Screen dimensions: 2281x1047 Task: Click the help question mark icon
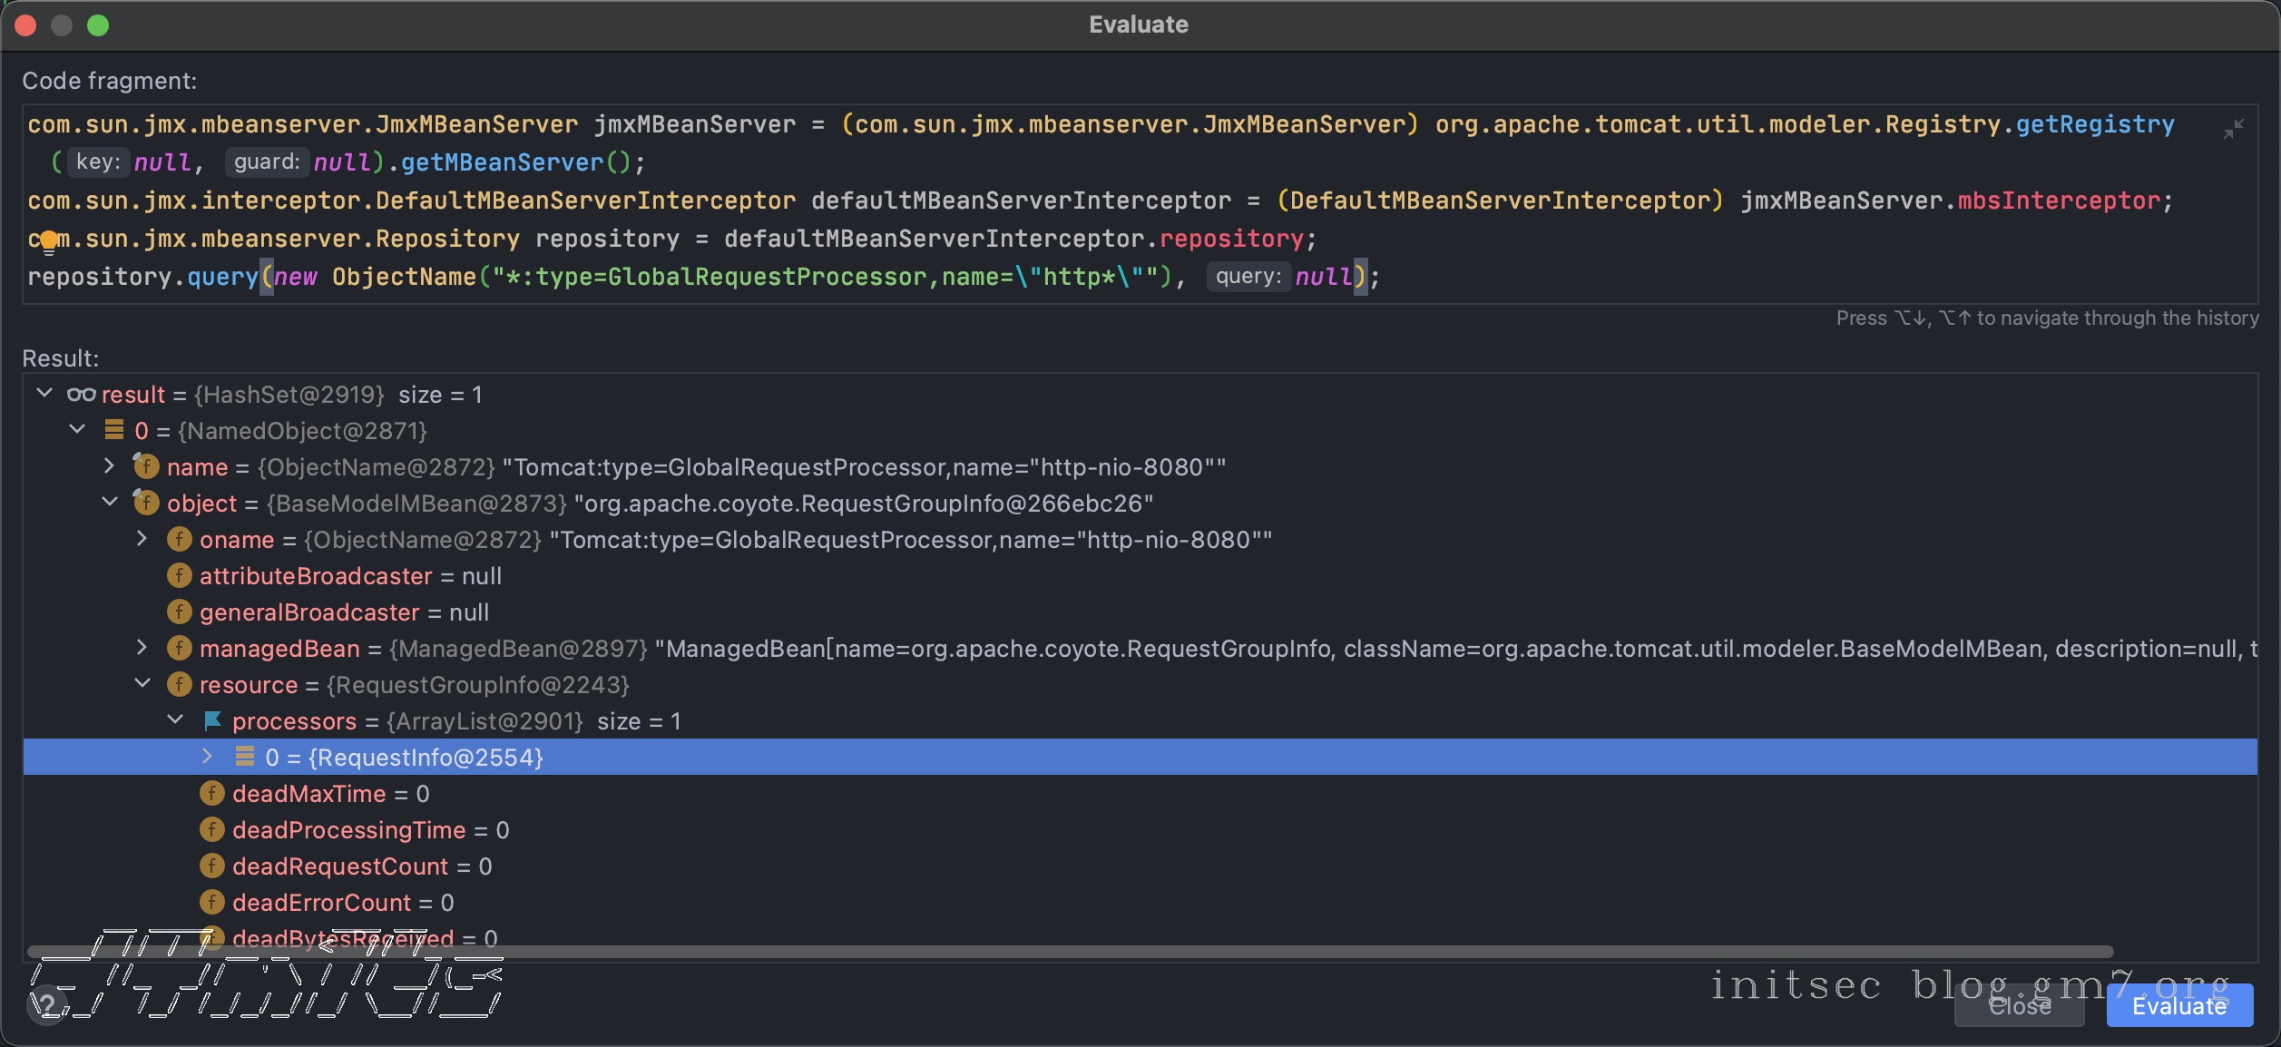point(47,1005)
